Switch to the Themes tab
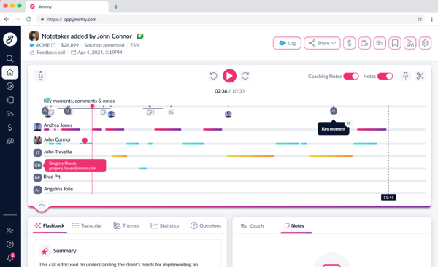Image resolution: width=438 pixels, height=267 pixels. (x=126, y=225)
